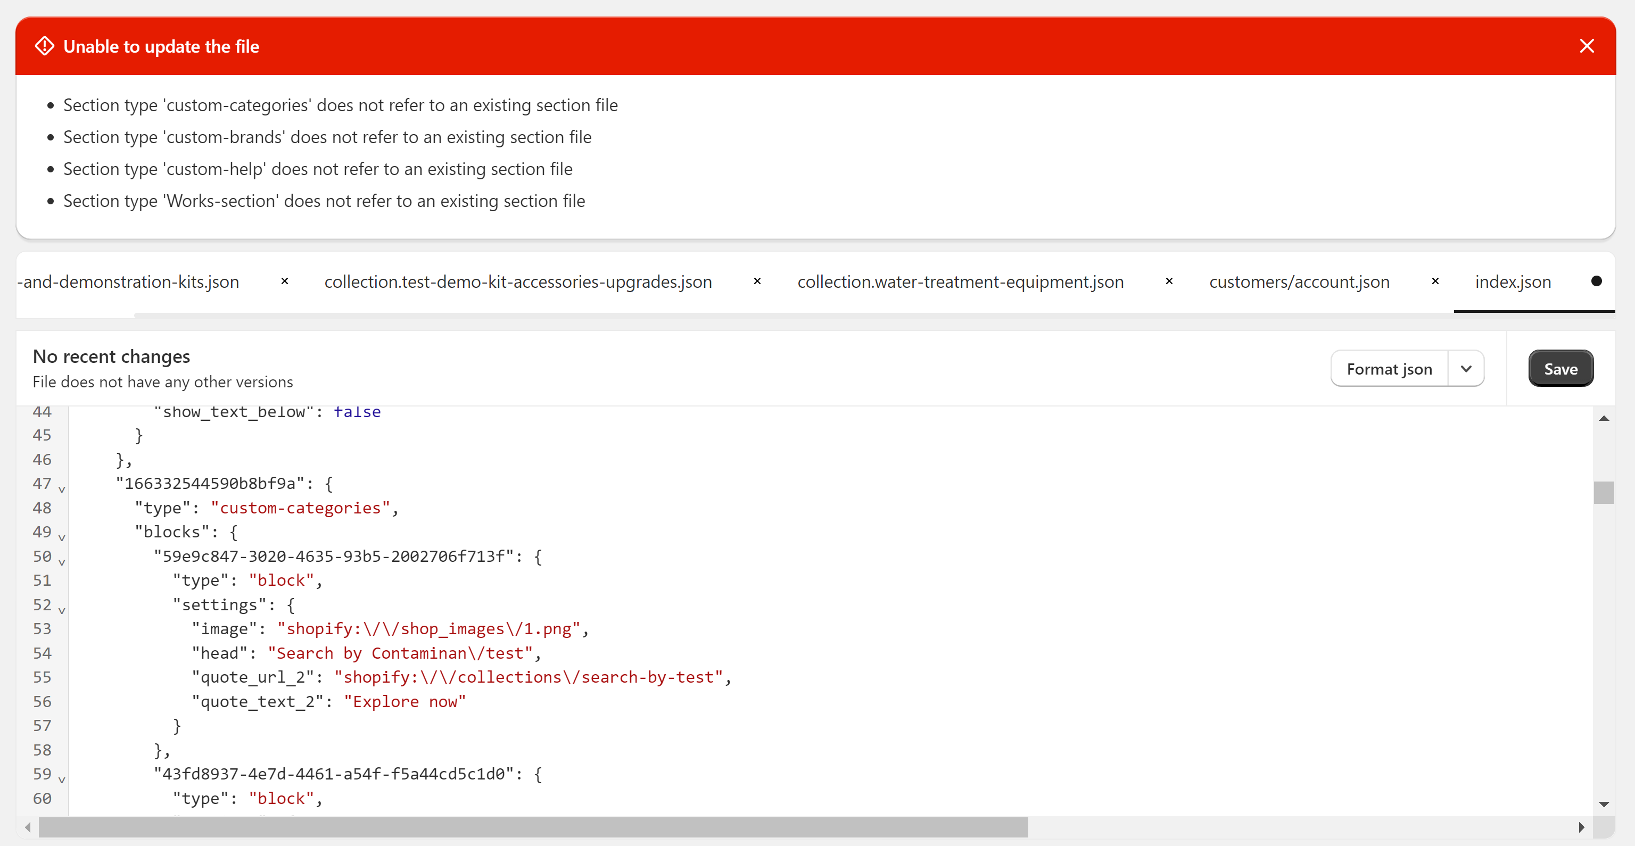Click the unsaved dot on the index.json tab
The width and height of the screenshot is (1635, 846).
point(1596,281)
